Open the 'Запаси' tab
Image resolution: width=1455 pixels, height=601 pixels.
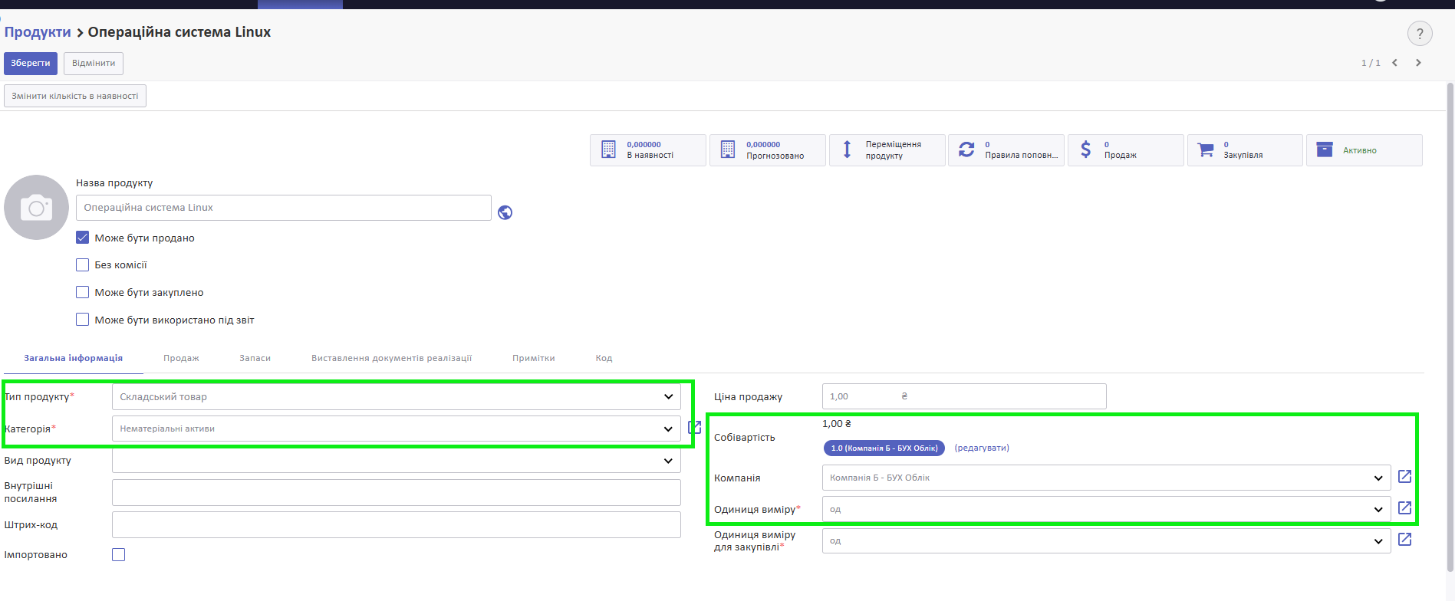pos(255,358)
